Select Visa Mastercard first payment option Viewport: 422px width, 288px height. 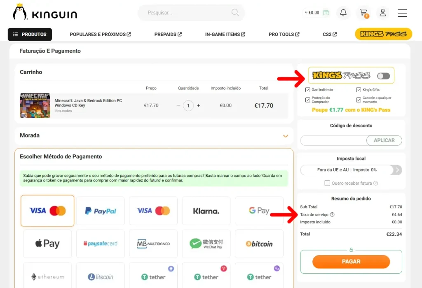[47, 211]
